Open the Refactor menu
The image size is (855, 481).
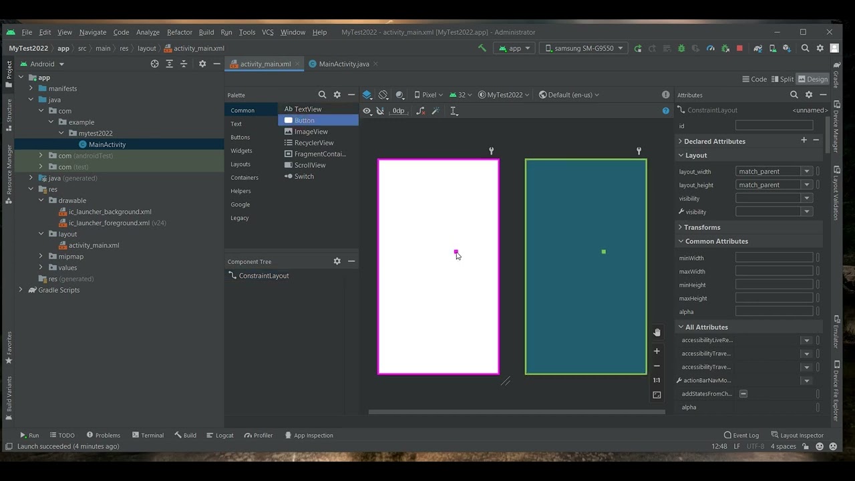[179, 32]
